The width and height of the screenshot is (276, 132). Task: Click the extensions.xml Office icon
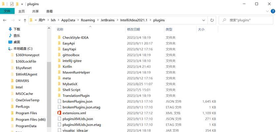tap(59, 113)
